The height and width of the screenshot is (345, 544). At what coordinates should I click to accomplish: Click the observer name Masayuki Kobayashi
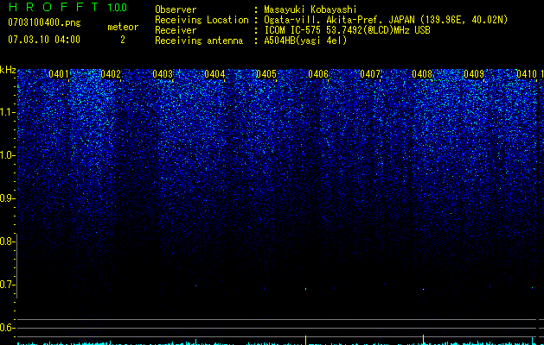[x=310, y=10]
